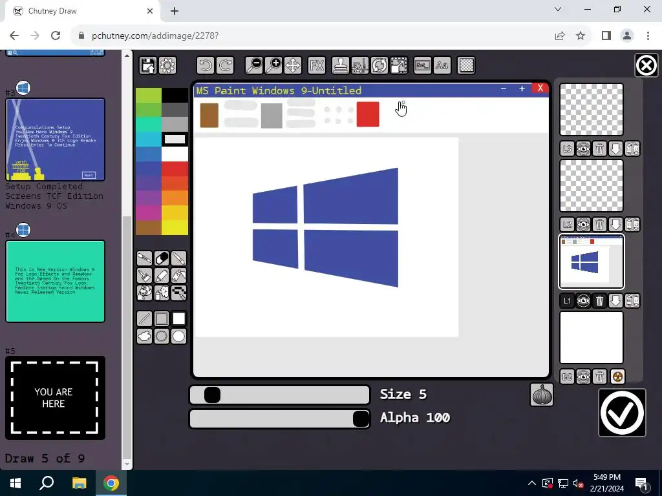662x496 pixels.
Task: Click the onion skin button
Action: click(542, 395)
